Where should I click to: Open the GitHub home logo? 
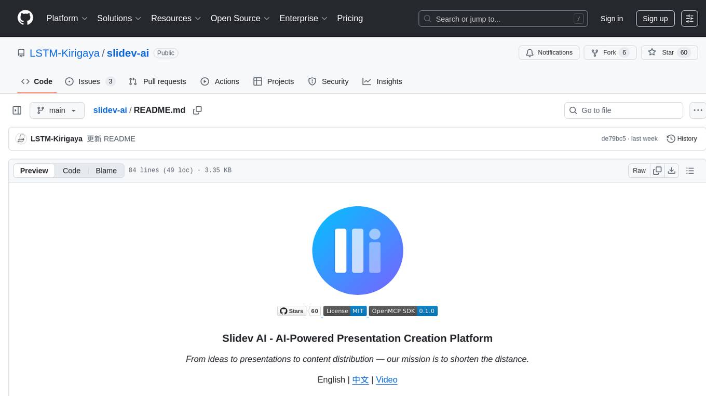click(25, 18)
